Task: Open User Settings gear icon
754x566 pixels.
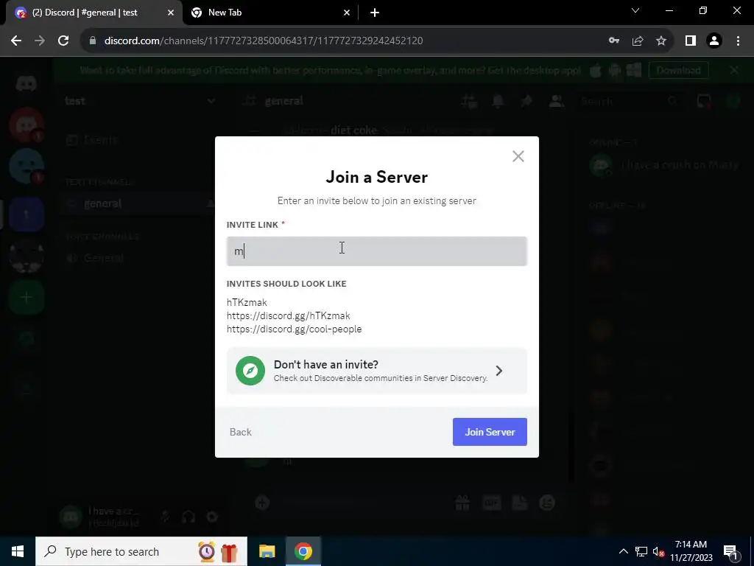Action: (212, 517)
